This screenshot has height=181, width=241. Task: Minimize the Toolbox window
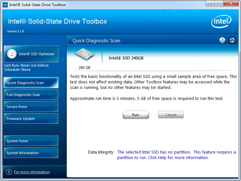point(210,4)
